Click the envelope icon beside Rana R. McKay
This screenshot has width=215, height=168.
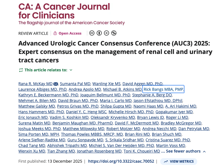pyautogui.click(x=56, y=84)
